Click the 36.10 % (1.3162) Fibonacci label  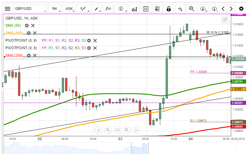click(218, 32)
